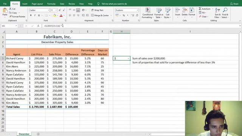Switch to the Page Layout tab

tap(37, 4)
